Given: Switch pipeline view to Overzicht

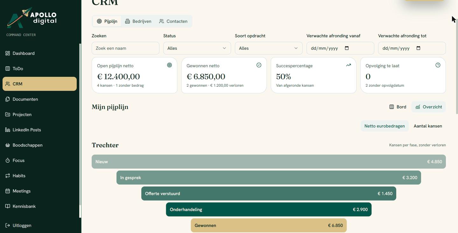Looking at the screenshot, I should tap(429, 107).
